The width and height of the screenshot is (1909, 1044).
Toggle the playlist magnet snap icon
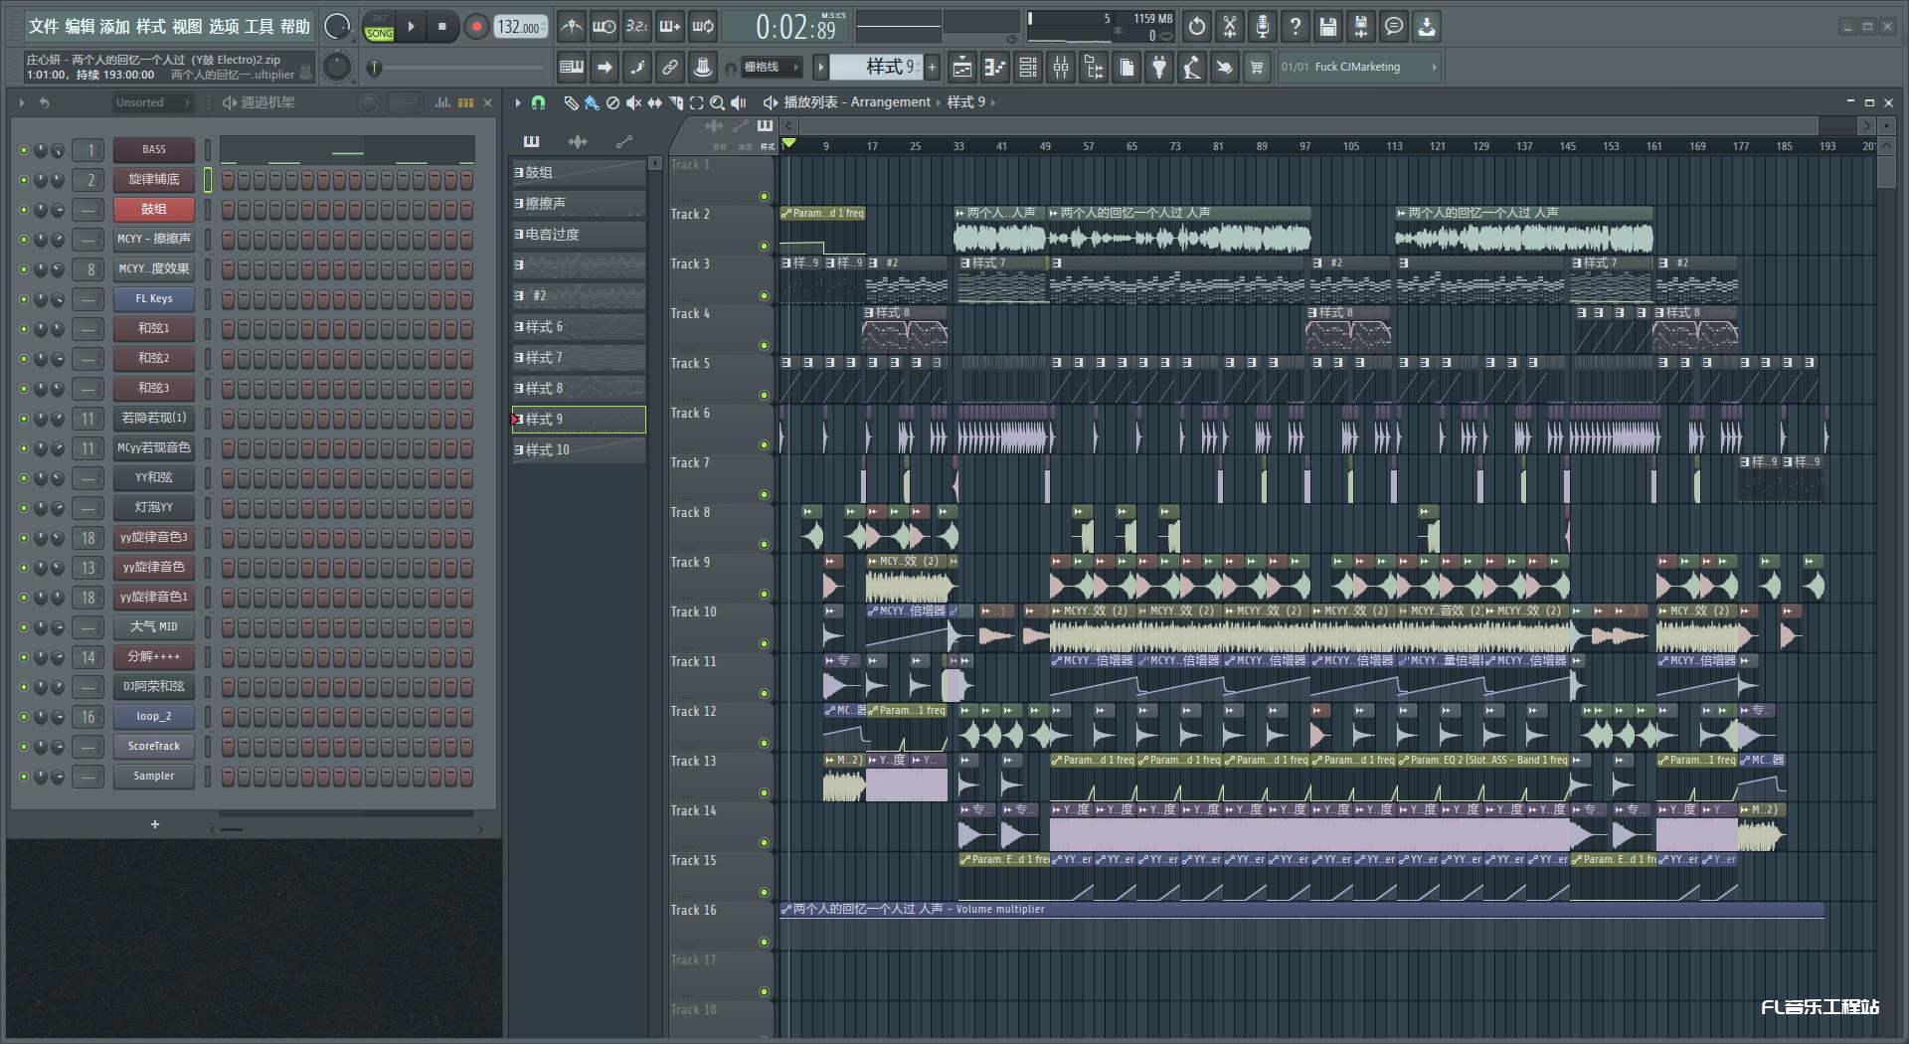click(x=538, y=102)
